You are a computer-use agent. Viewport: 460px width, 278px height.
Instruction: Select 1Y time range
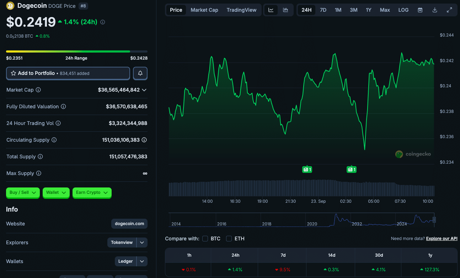(369, 10)
